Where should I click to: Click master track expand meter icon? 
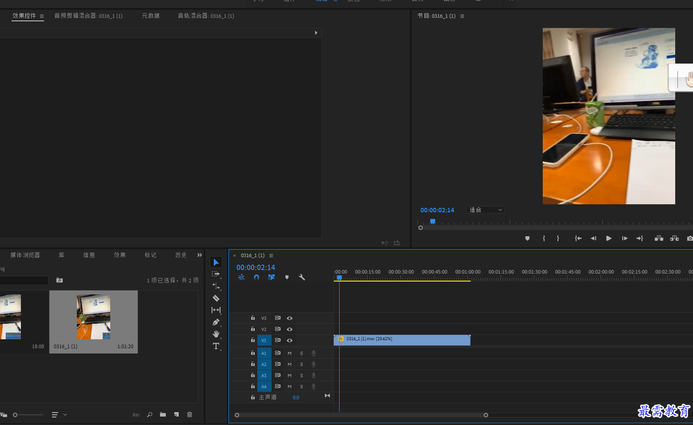click(x=328, y=396)
